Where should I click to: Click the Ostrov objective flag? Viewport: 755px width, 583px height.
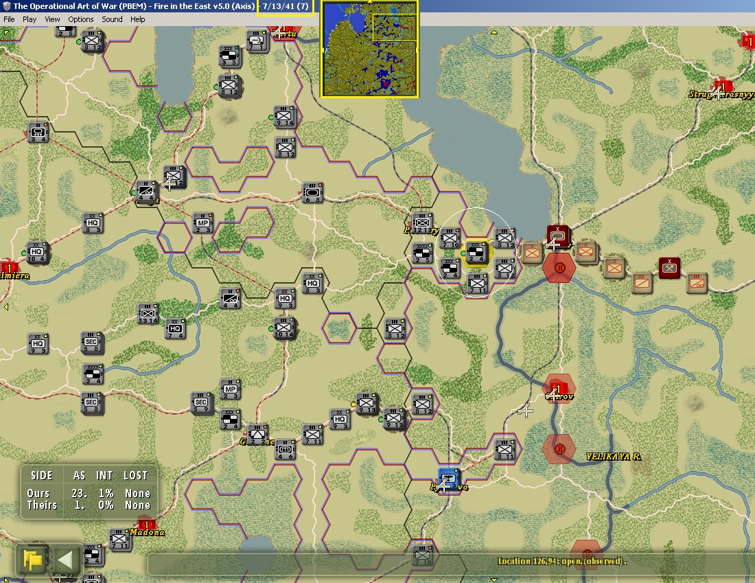coord(557,389)
